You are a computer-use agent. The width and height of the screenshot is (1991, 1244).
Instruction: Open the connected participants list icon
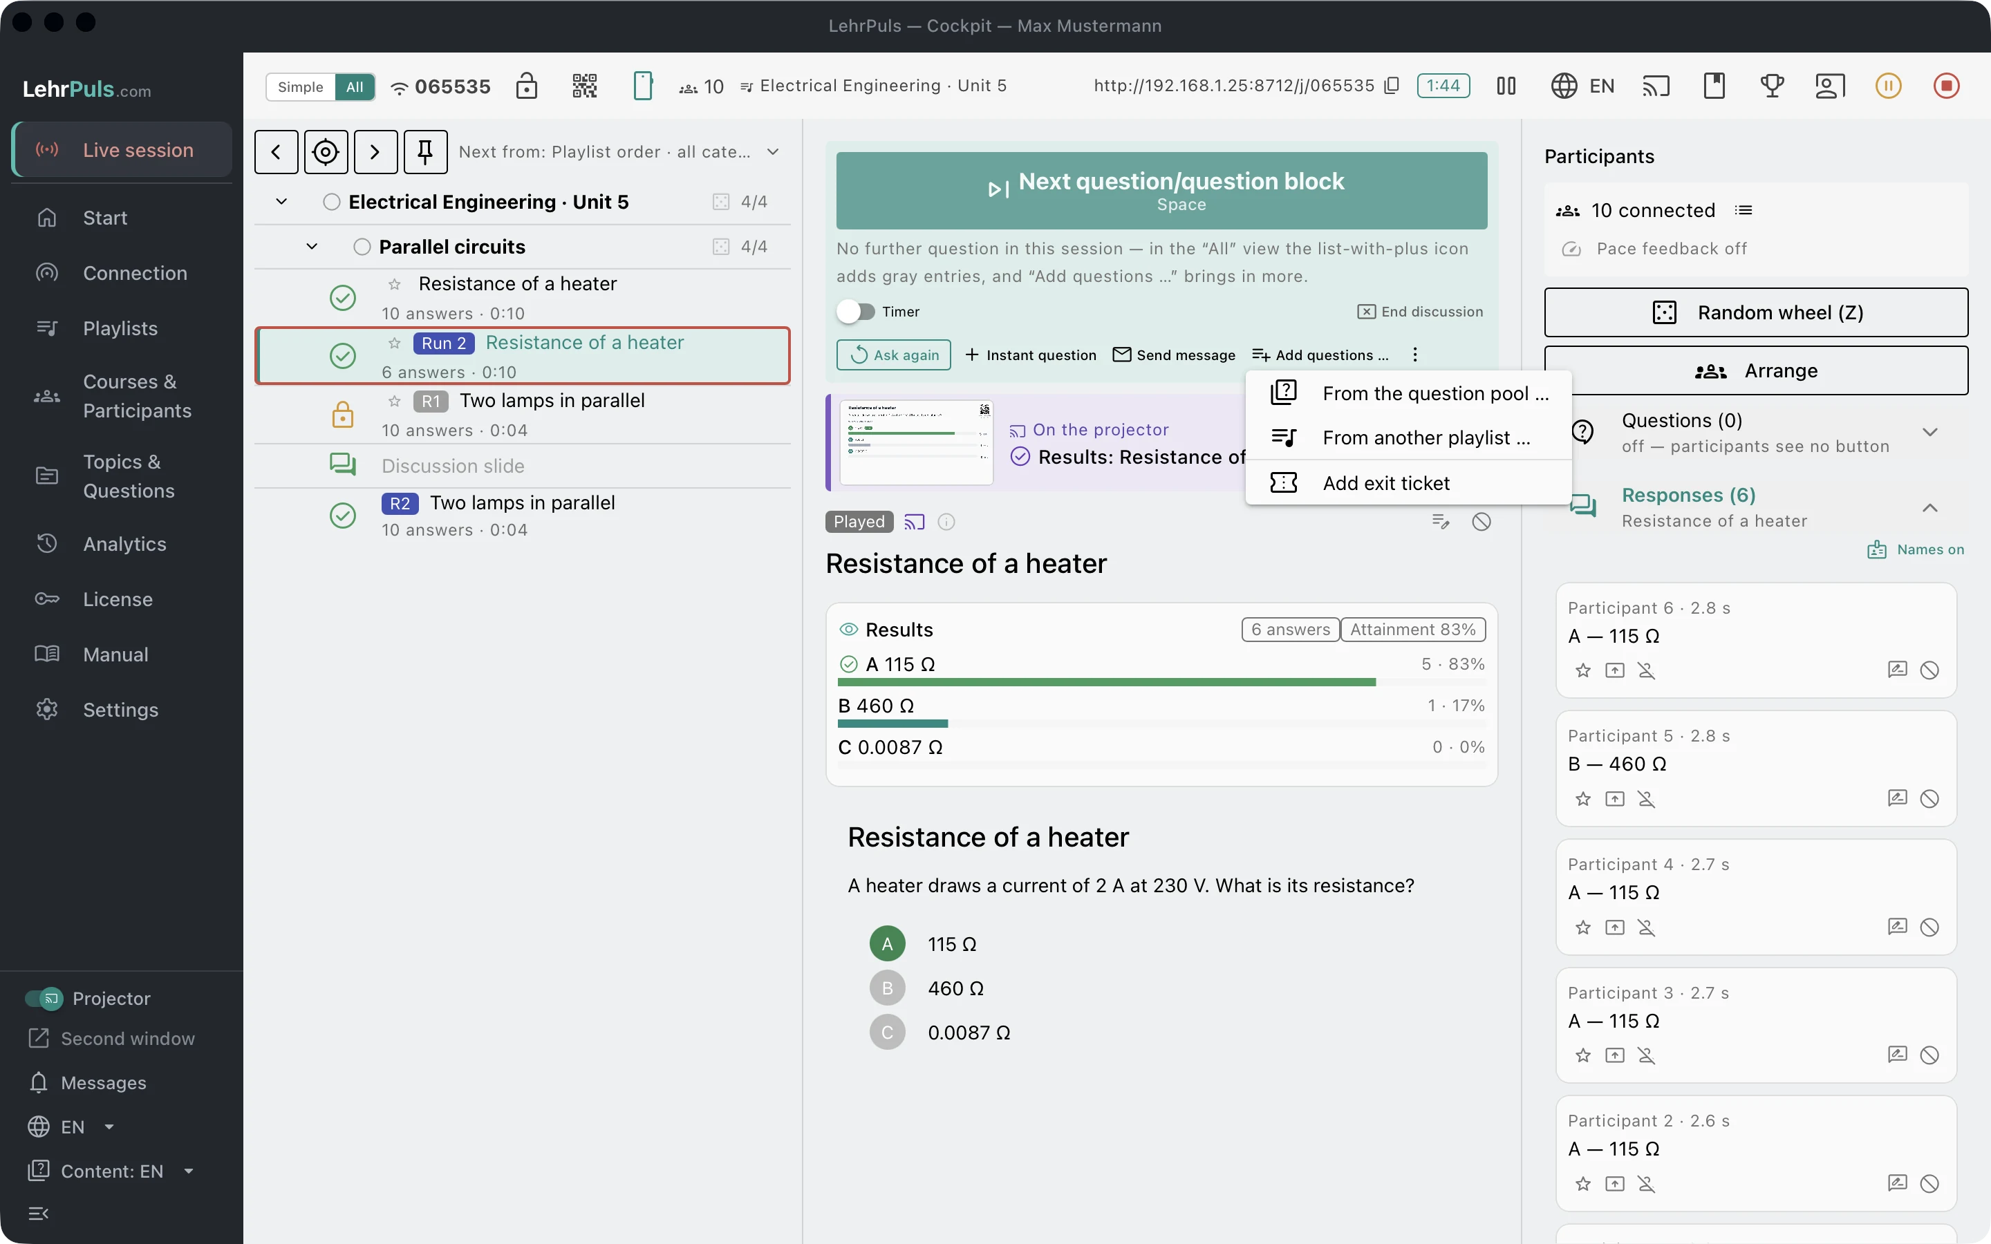1744,211
